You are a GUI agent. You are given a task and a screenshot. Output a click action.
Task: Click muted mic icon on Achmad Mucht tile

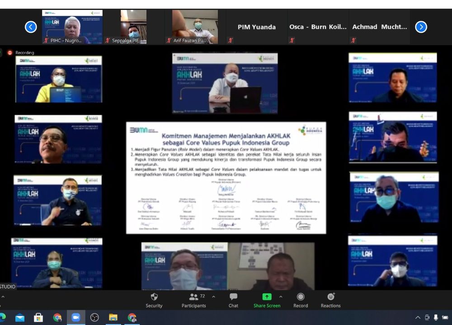pyautogui.click(x=353, y=40)
